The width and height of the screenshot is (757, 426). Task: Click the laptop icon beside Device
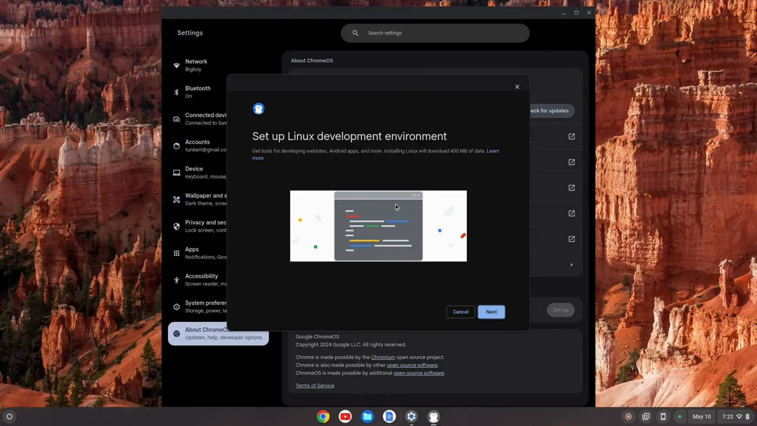click(177, 173)
